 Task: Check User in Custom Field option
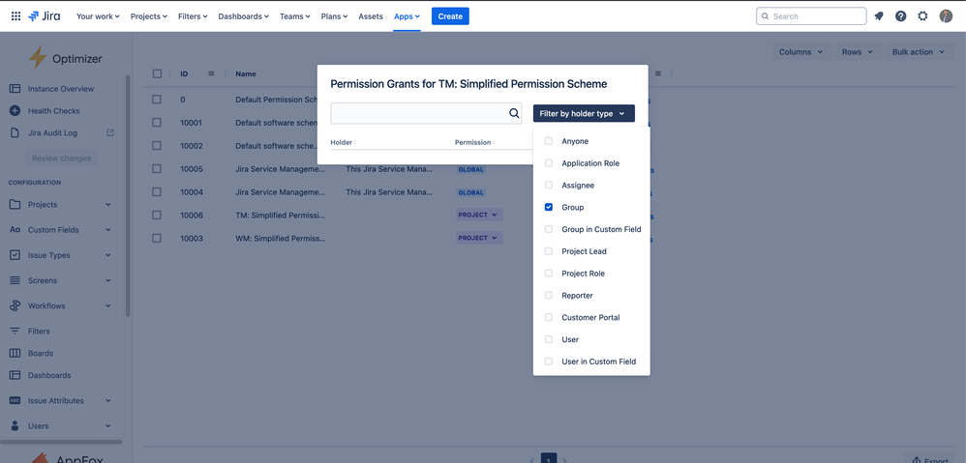tap(548, 362)
